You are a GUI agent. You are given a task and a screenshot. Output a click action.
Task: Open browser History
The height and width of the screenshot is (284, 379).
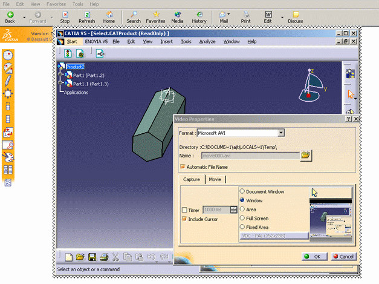199,18
